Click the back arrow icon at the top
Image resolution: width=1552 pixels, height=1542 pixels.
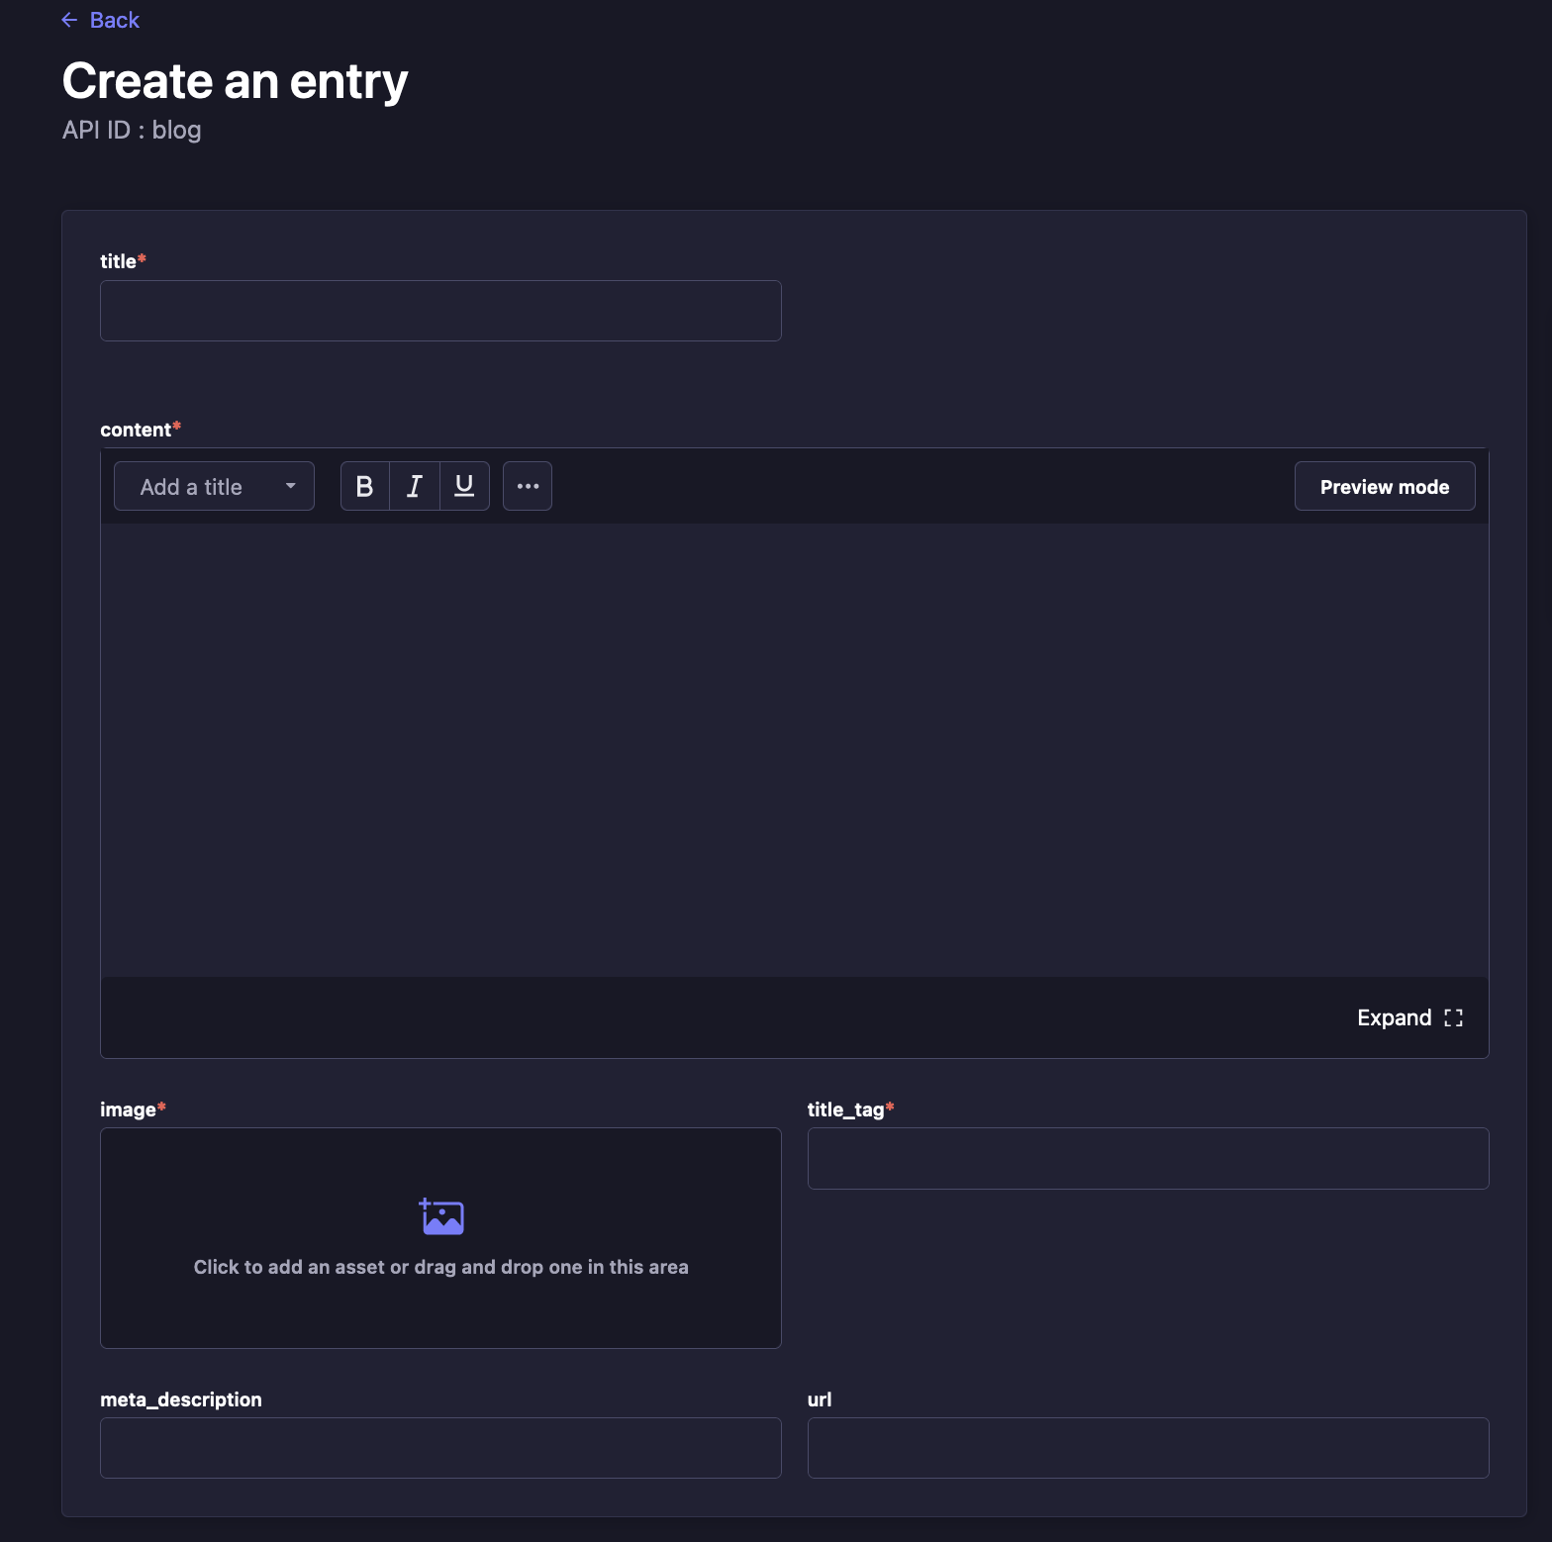68,19
